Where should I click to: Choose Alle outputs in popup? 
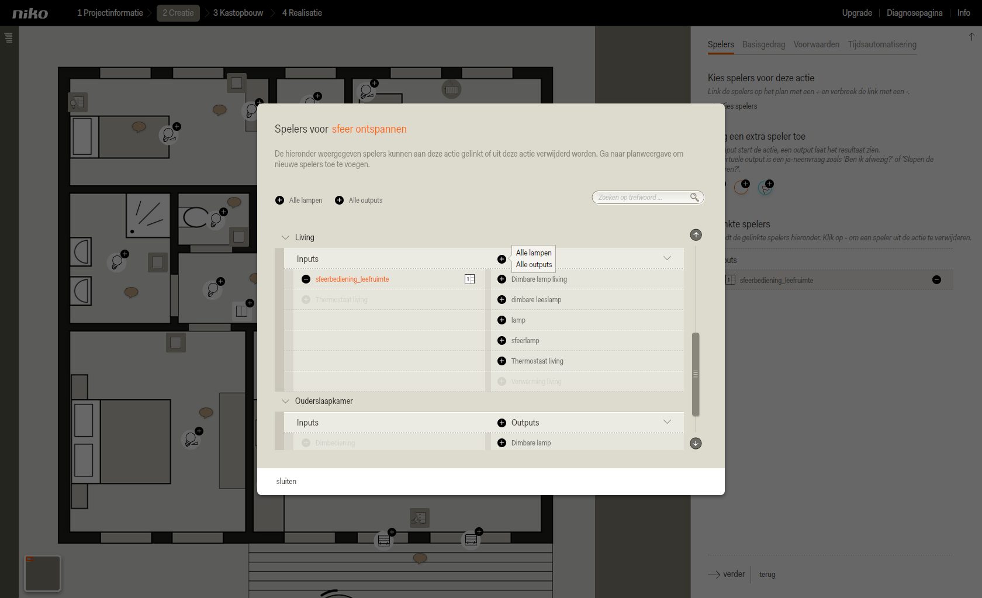click(534, 264)
